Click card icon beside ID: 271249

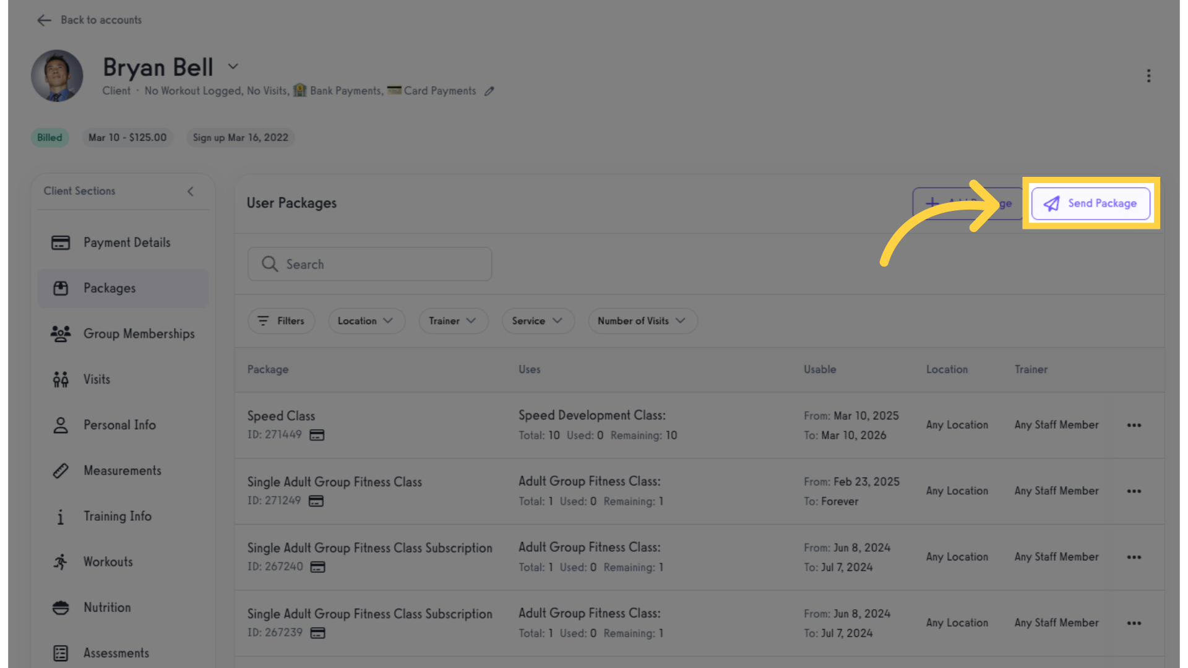[316, 501]
